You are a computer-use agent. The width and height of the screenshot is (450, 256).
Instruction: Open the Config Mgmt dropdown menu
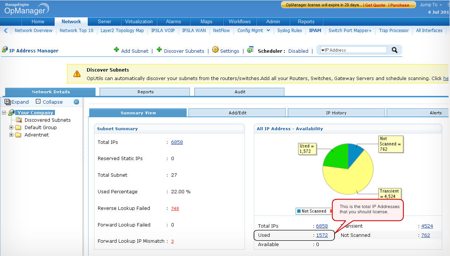click(x=268, y=31)
